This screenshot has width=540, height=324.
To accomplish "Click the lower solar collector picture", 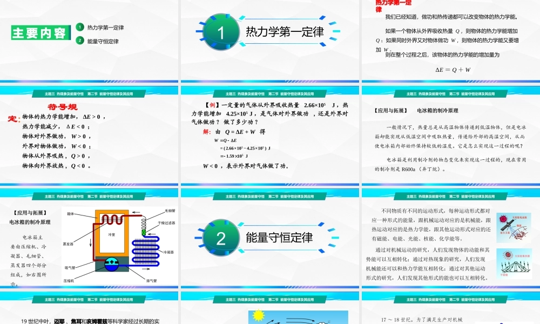I will tap(514, 264).
